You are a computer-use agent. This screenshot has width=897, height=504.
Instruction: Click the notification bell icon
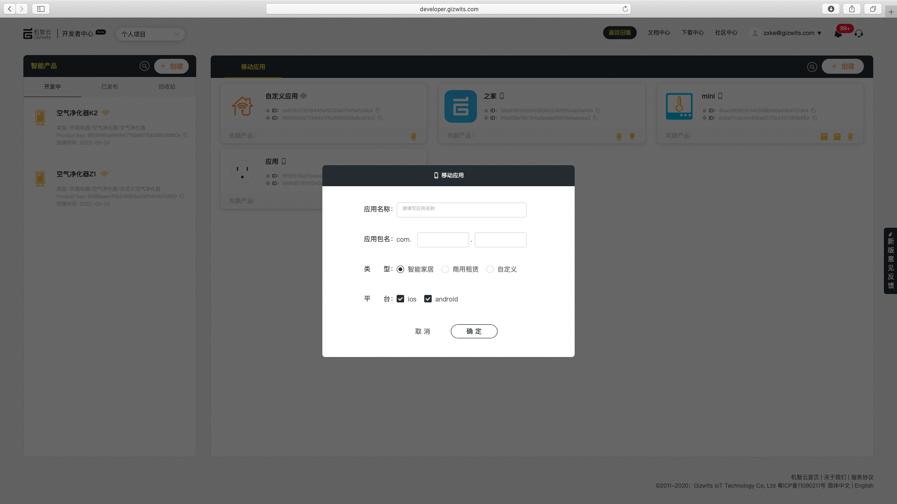tap(838, 34)
